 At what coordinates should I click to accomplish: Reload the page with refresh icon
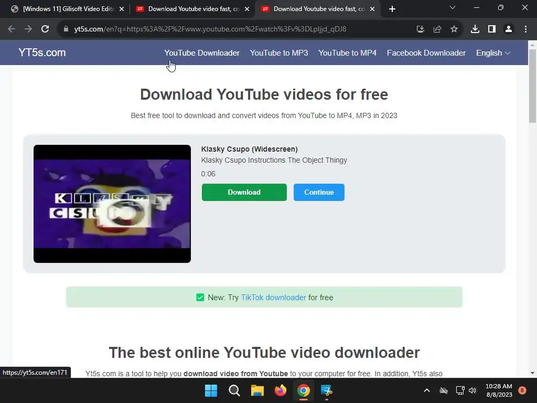tap(45, 29)
